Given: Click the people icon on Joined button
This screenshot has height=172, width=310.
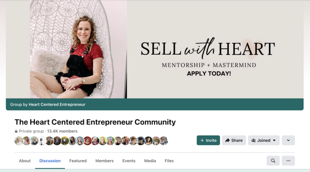Looking at the screenshot, I should point(253,141).
